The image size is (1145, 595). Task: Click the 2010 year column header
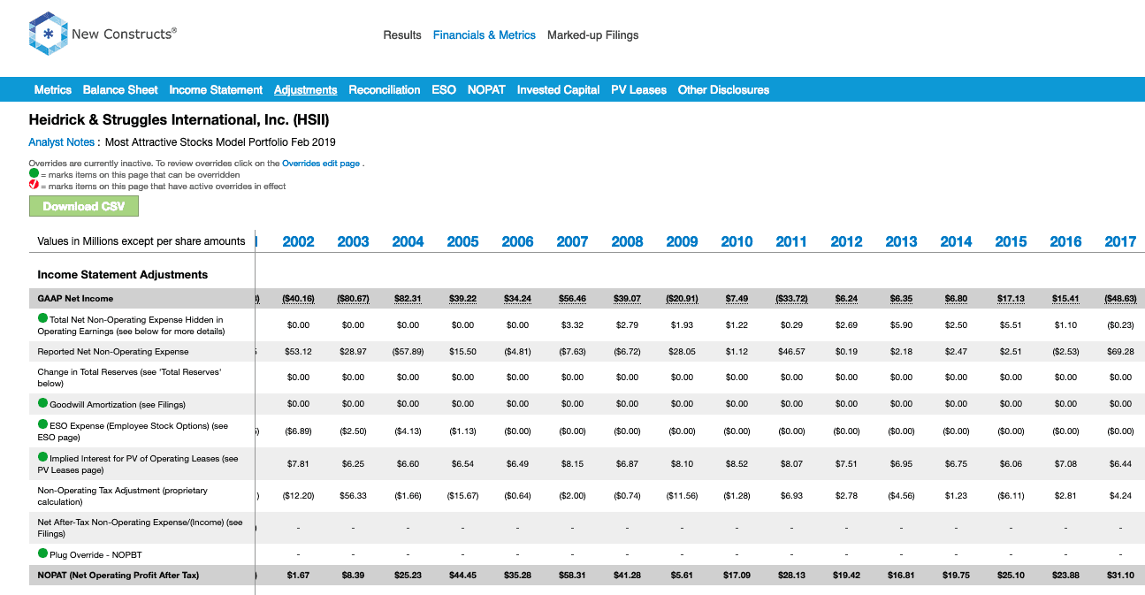coord(737,241)
